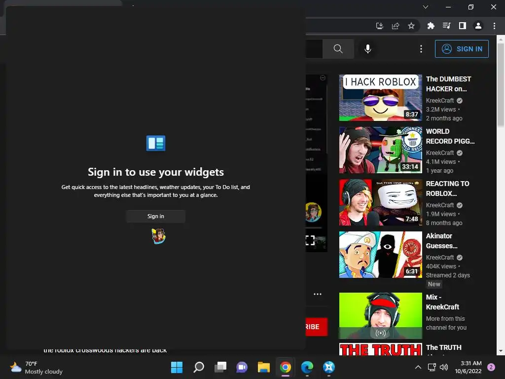Open Mix - KreekCraft playlist thumbnail
Screen dimensions: 505x379
[x=380, y=316]
